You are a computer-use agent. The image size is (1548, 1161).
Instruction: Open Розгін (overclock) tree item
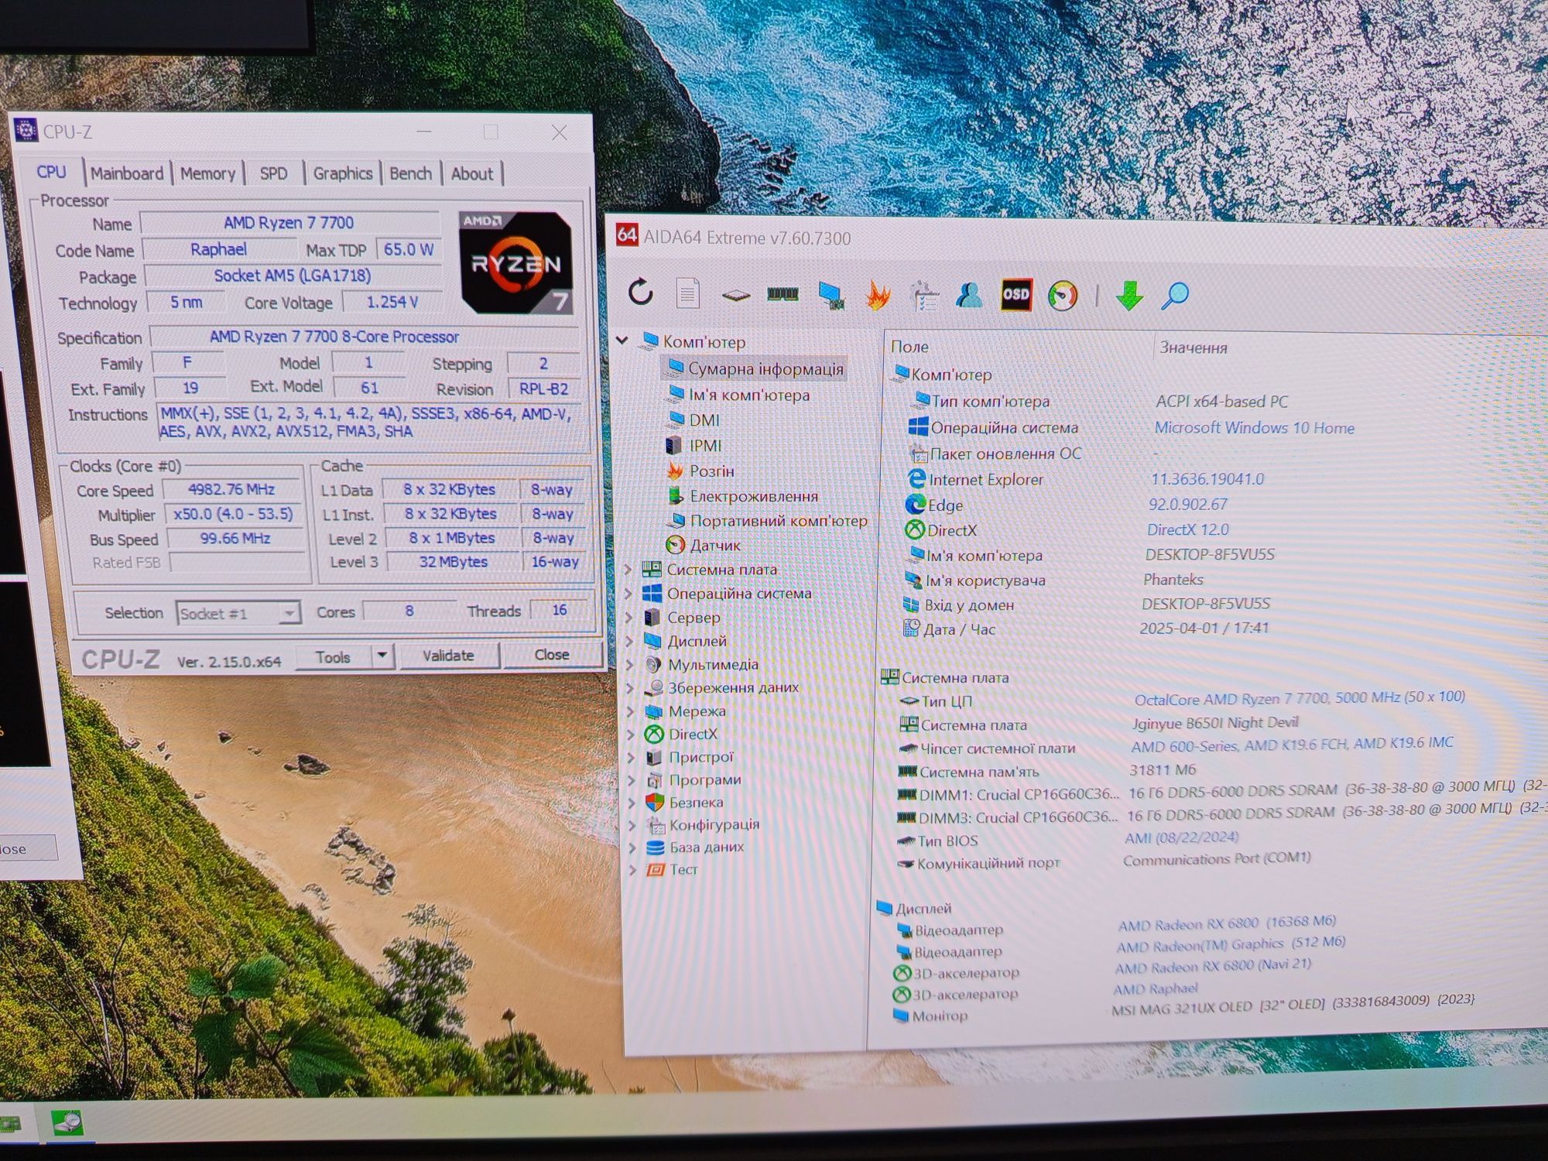(711, 471)
